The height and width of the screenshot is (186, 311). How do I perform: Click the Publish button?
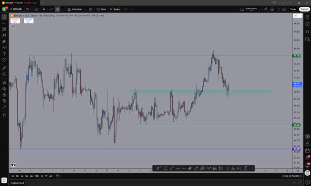pos(305,9)
